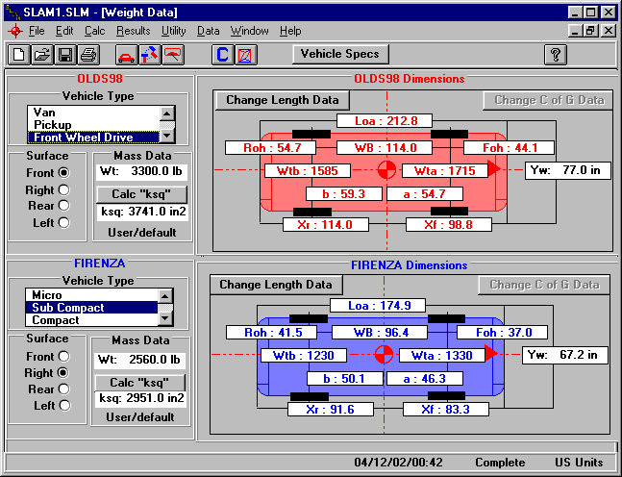The image size is (622, 477).
Task: Click down arrow of FIRENZA vehicle type list
Action: (x=165, y=318)
